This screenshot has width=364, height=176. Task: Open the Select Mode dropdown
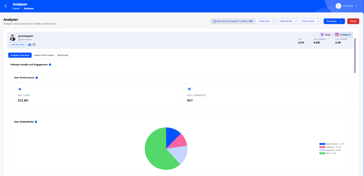tap(288, 21)
